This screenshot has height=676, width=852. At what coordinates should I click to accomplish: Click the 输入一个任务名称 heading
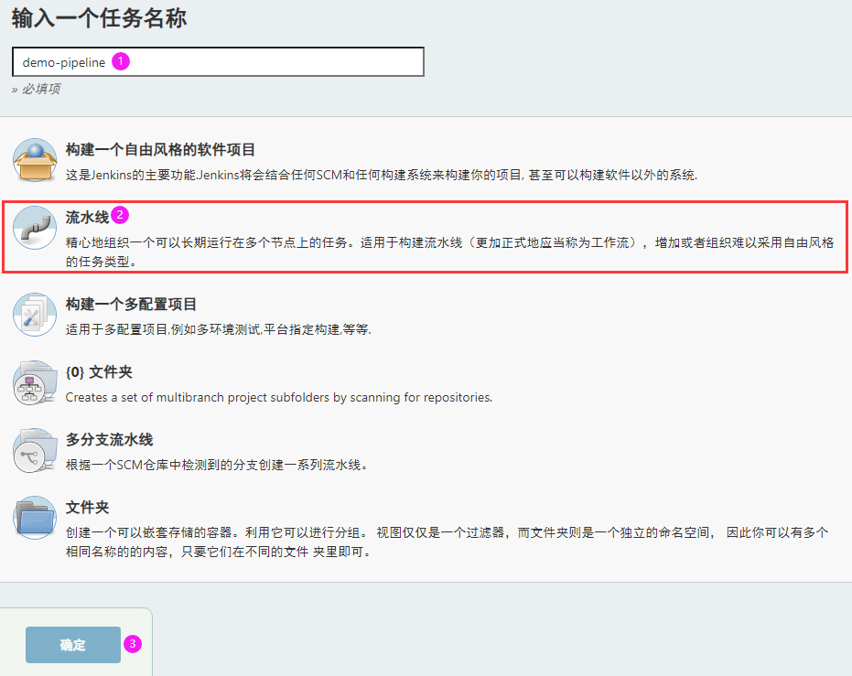tap(100, 18)
